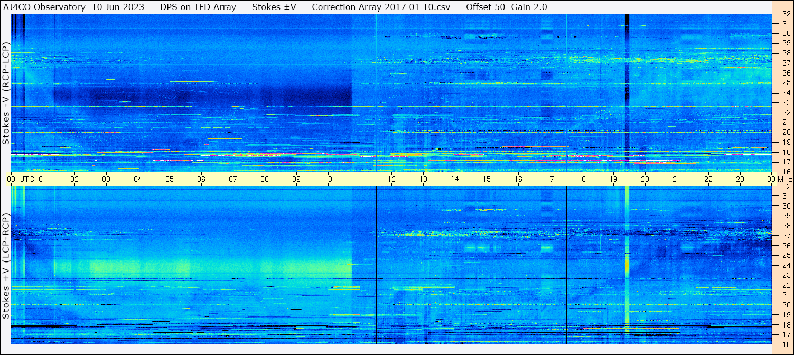Click the 'Stokes +V (LCP-RCP)' vertical axis label
Viewport: 794px width, 355px height.
[6, 267]
